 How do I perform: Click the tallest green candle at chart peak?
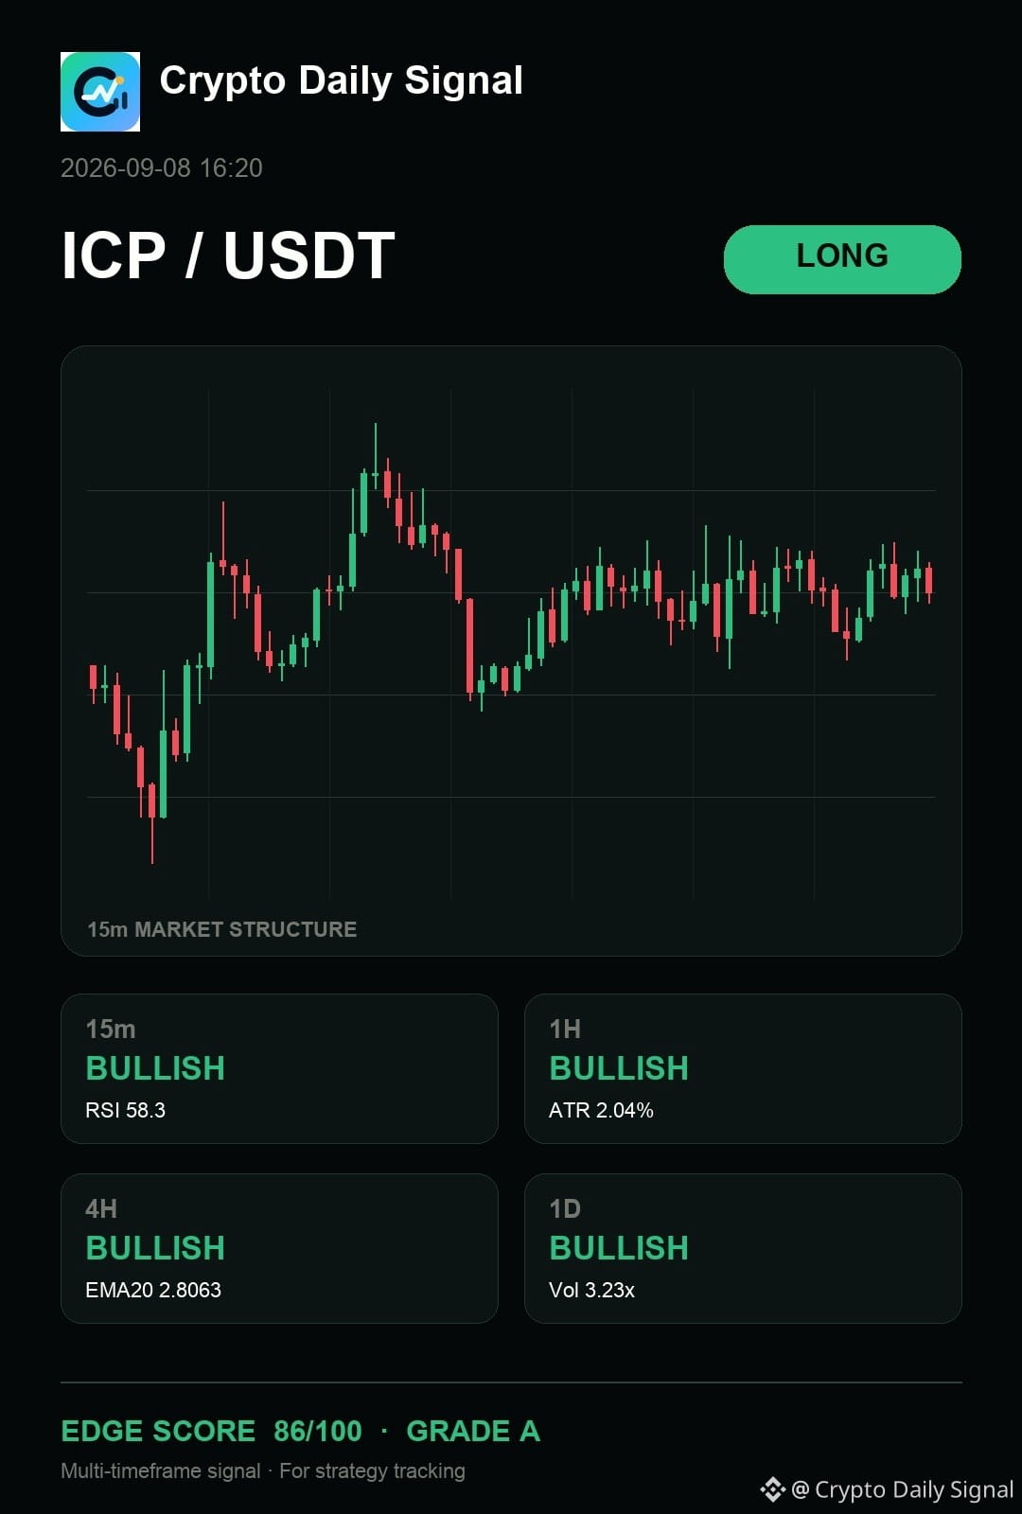tap(375, 457)
